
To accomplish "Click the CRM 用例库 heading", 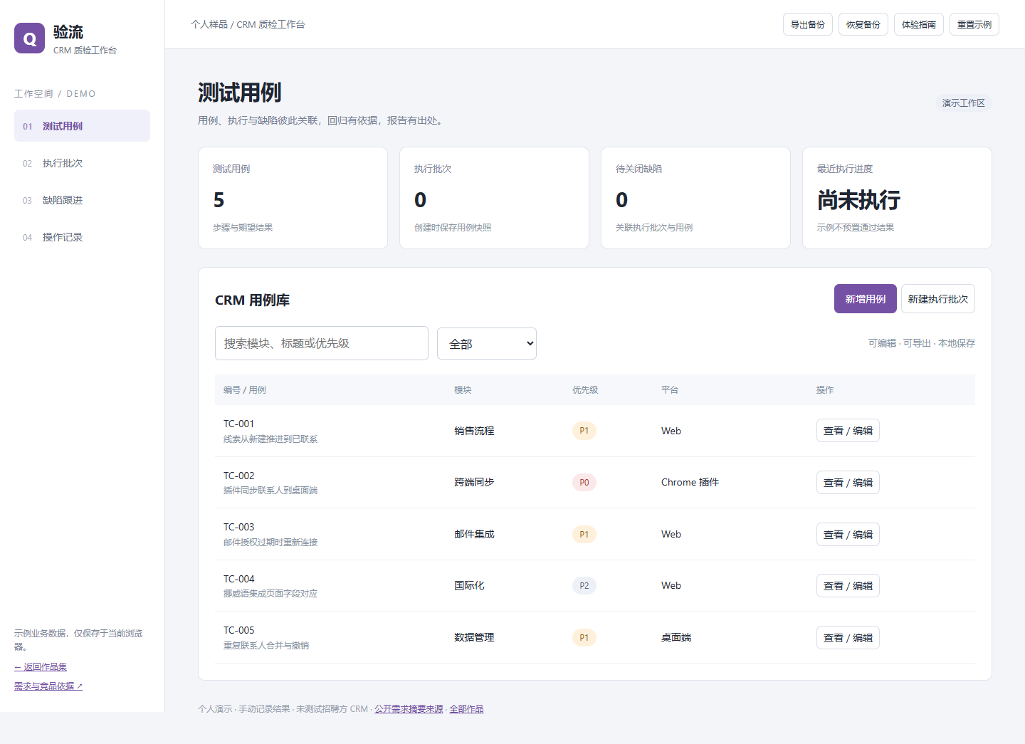I will [252, 300].
